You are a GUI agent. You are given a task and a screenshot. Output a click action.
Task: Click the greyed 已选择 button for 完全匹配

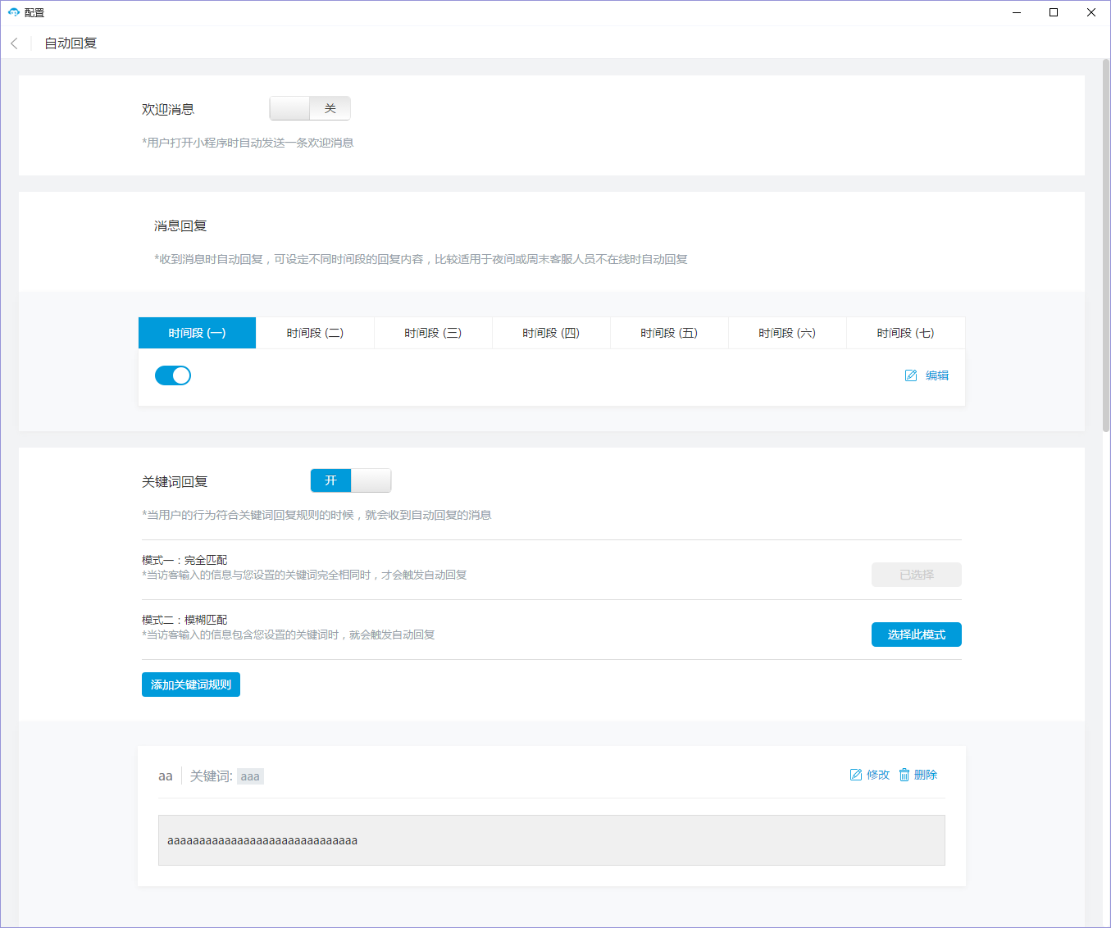(x=916, y=575)
